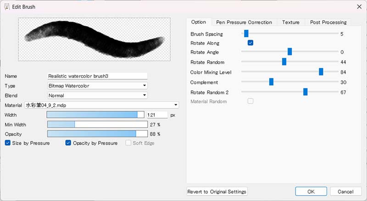Open the Blend dropdown showing Normal
The height and width of the screenshot is (201, 367).
tap(97, 95)
